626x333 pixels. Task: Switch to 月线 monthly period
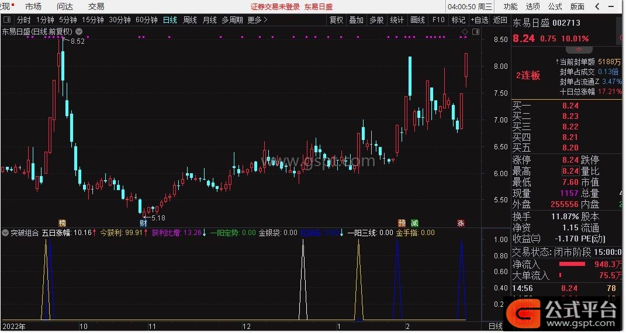[210, 20]
